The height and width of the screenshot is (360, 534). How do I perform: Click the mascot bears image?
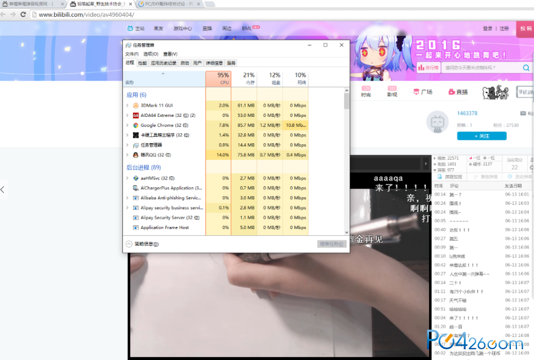(496, 92)
